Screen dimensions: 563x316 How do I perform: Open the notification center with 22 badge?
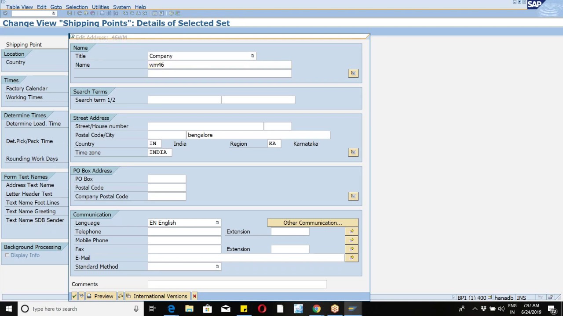click(x=552, y=309)
